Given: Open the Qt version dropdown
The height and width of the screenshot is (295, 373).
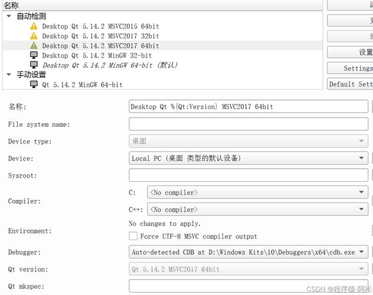Looking at the screenshot, I should click(x=248, y=269).
